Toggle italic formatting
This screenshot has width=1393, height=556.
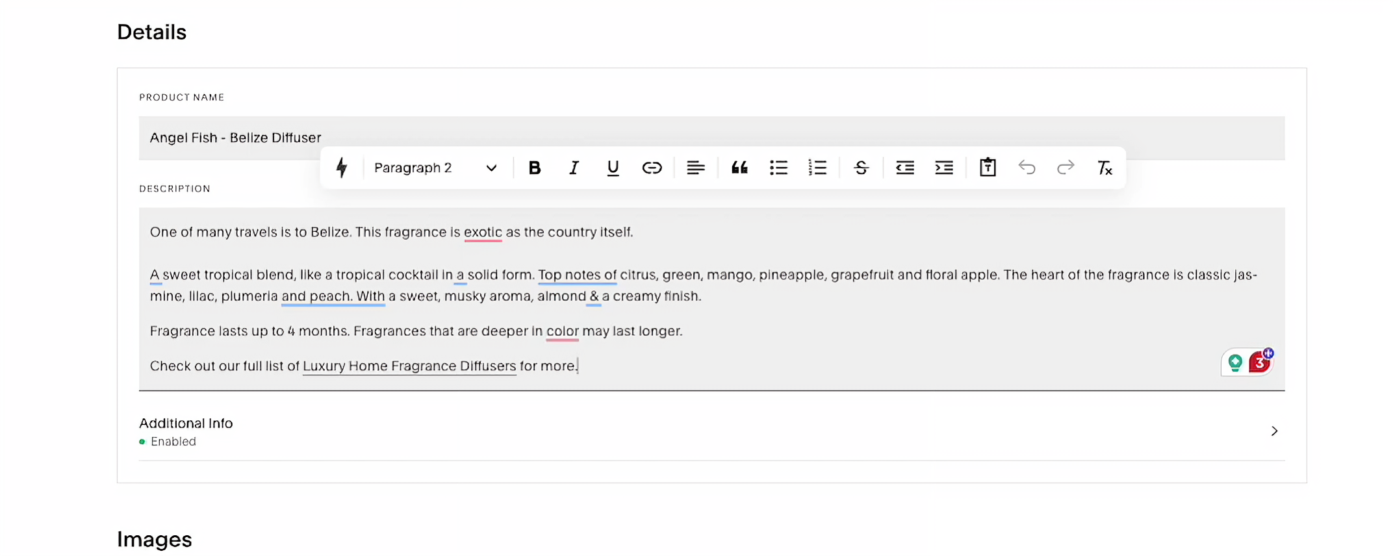pyautogui.click(x=574, y=168)
